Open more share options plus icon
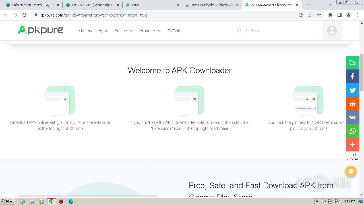364x205 pixels. click(x=353, y=145)
